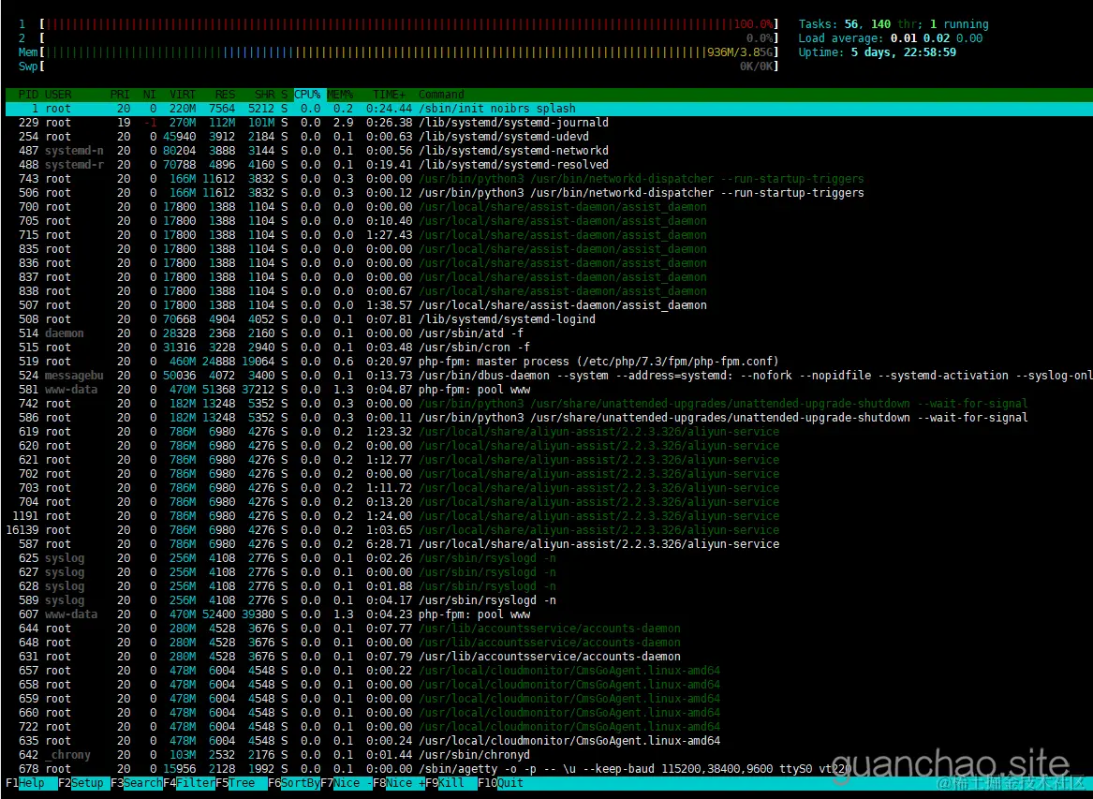
Task: Select PID 506 networkd-dispatcher row
Action: tap(549, 193)
